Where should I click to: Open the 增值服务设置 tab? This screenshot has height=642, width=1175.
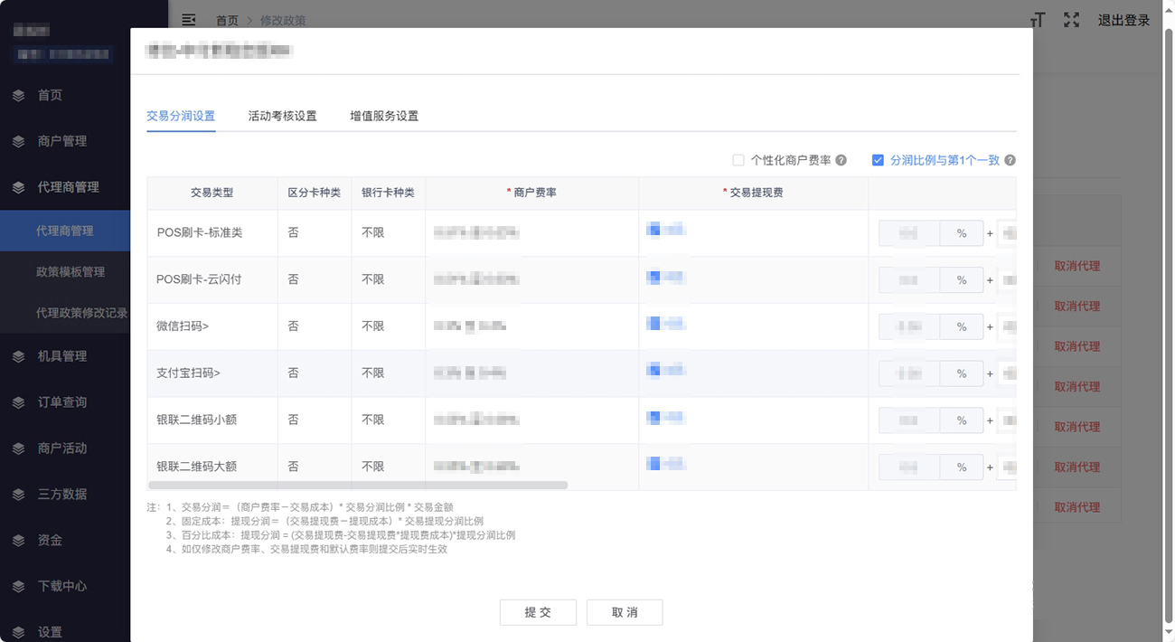tap(384, 116)
